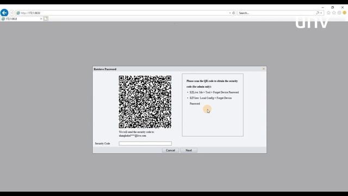Click 'Please scan the QR code' text
This screenshot has width=348, height=196.
point(212,84)
